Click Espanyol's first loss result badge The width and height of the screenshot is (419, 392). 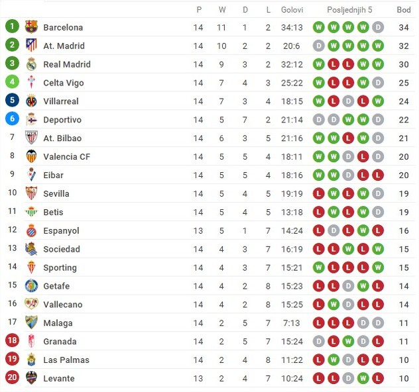pos(318,230)
